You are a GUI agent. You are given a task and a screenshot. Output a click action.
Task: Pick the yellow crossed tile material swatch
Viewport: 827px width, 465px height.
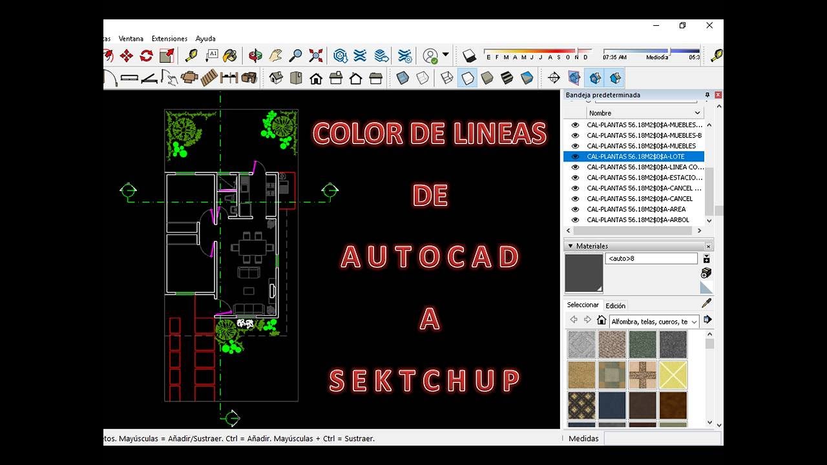pos(673,375)
